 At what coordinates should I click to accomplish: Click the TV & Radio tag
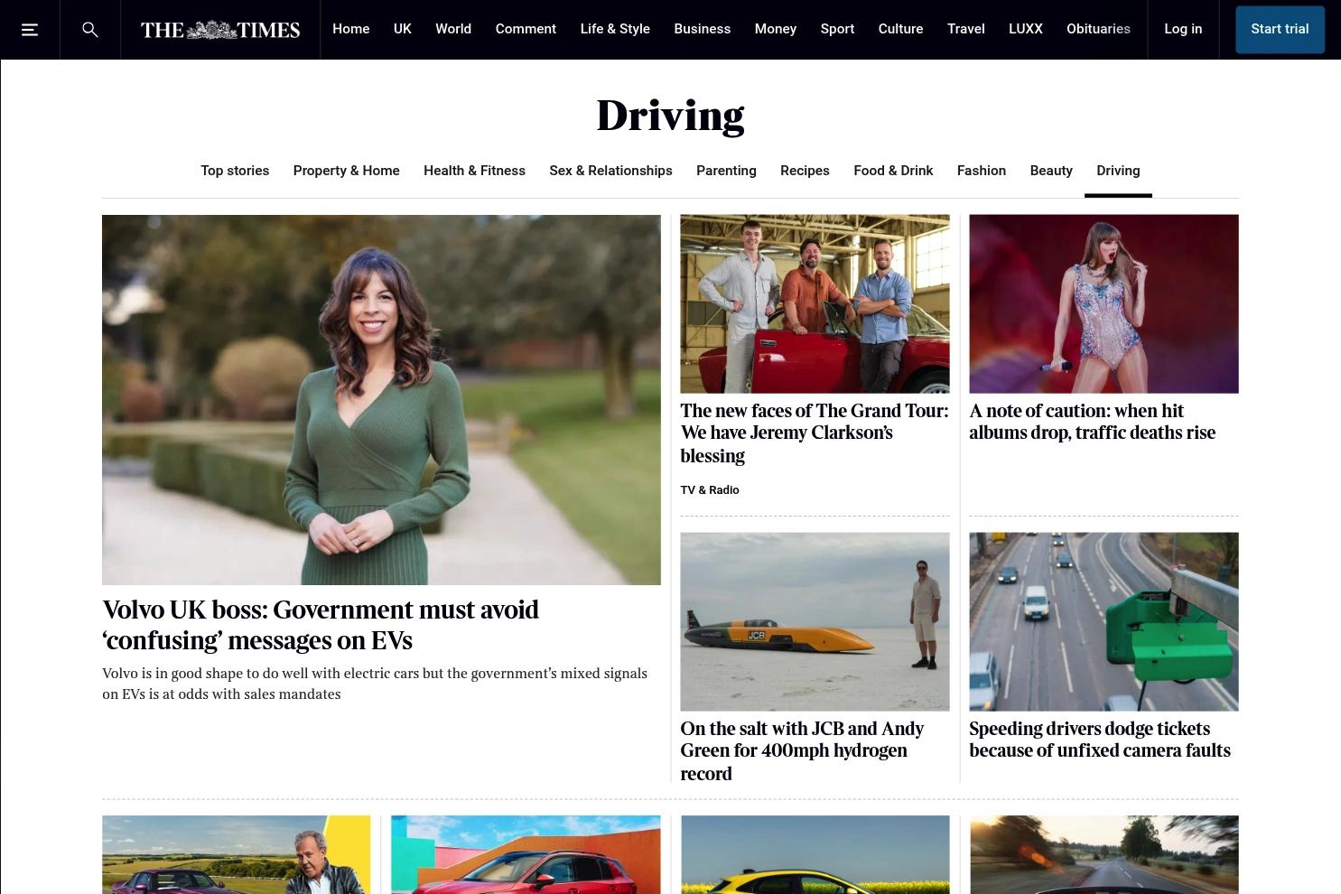click(710, 489)
